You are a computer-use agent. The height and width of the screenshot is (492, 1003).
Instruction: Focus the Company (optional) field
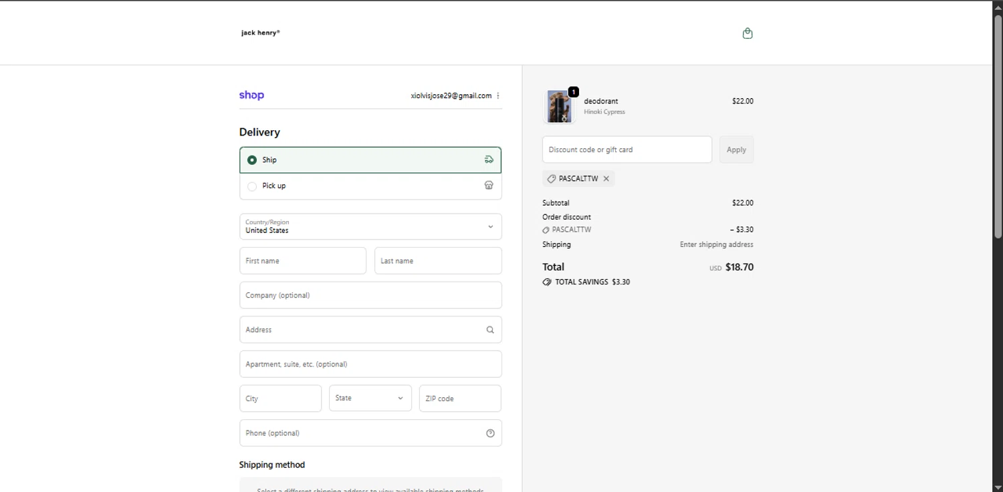coord(370,295)
